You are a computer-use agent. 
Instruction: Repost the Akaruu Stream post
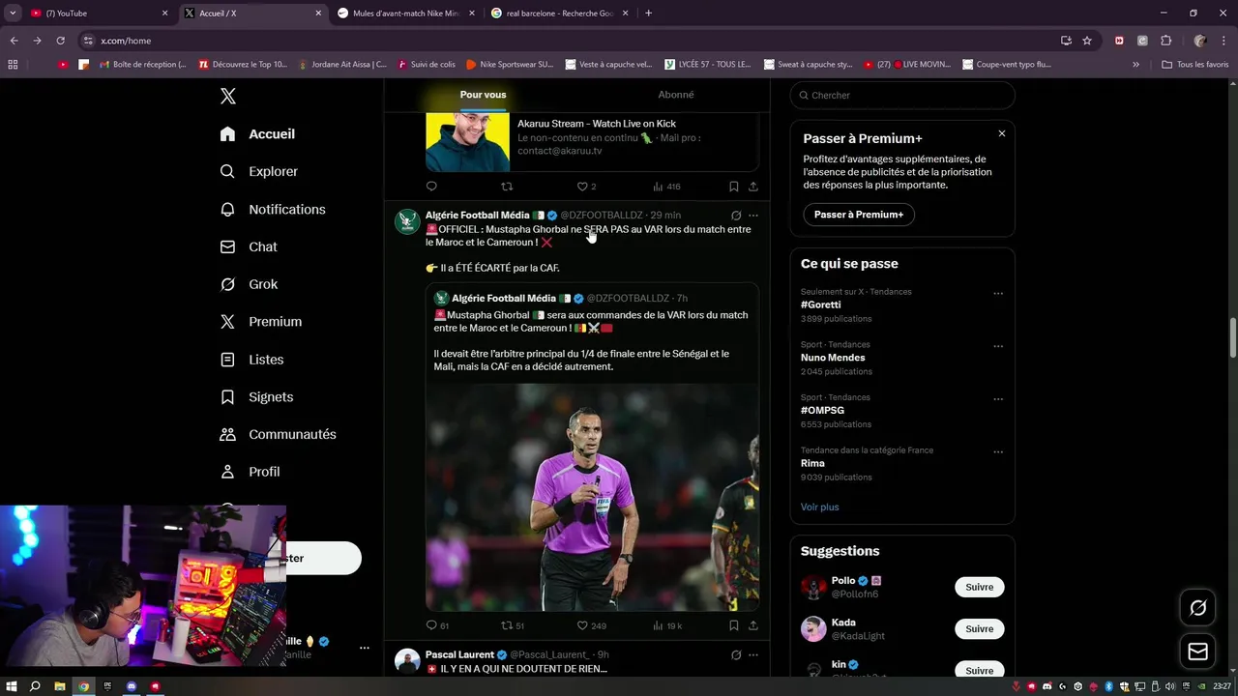[x=507, y=187]
